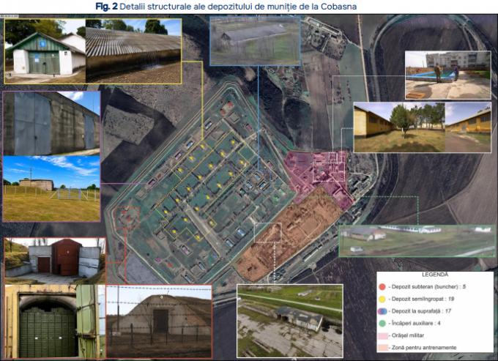
Task: Open the grassy field with fenced bunker photo
Action: coord(51,188)
